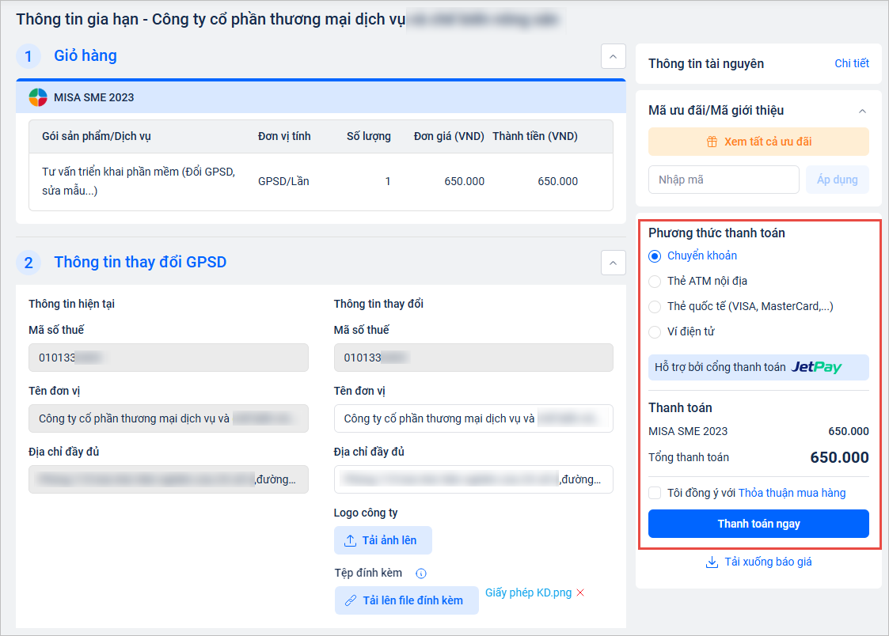Select Chuyển khoản payment method
The image size is (889, 636).
pyautogui.click(x=655, y=256)
